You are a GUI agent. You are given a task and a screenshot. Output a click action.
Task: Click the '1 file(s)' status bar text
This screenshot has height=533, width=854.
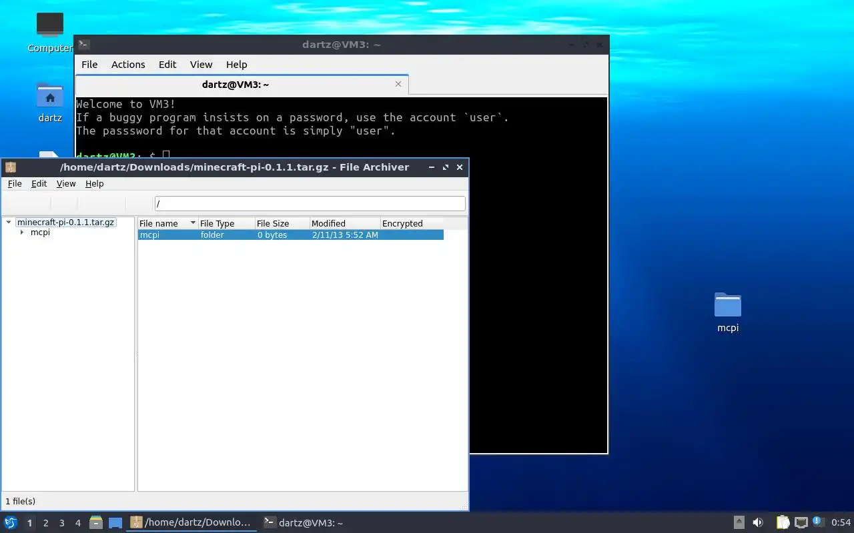(x=20, y=501)
